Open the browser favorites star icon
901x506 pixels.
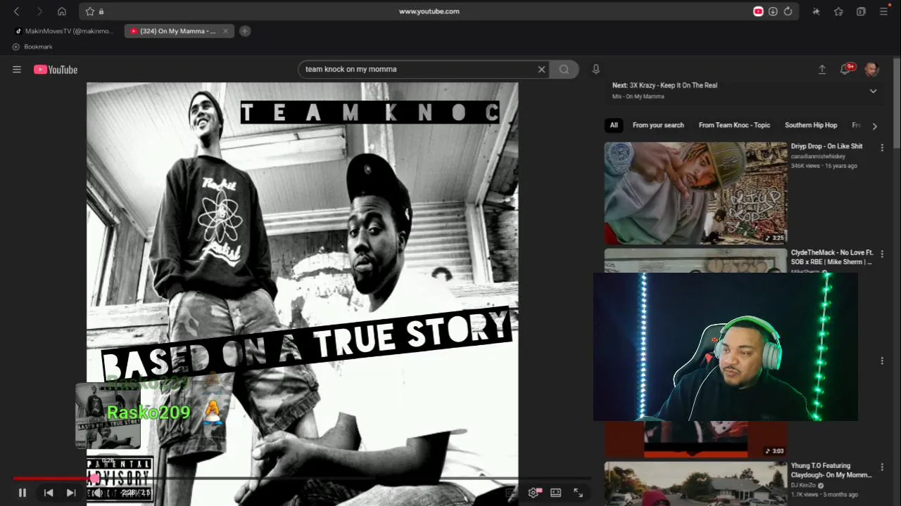tap(838, 11)
